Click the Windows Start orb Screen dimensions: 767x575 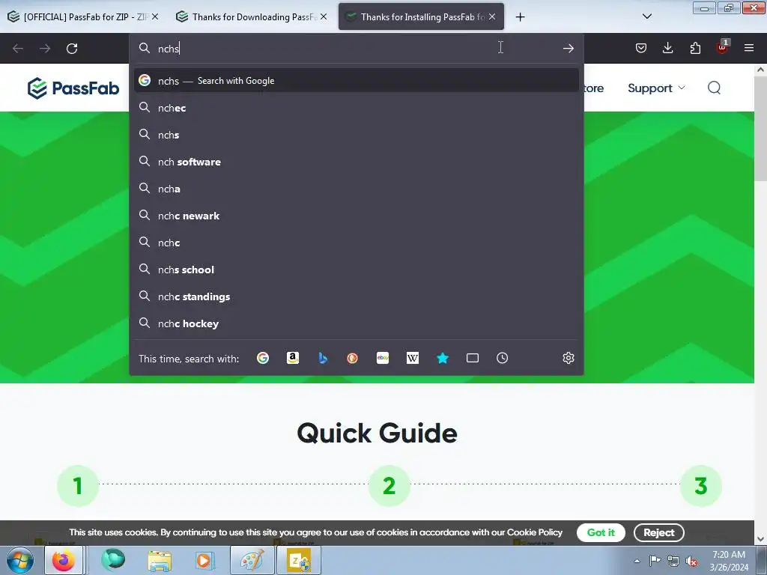[x=20, y=561]
